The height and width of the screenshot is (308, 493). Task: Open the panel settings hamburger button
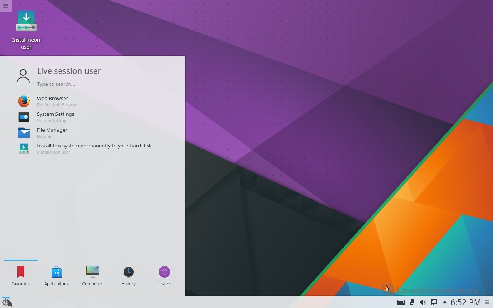click(487, 303)
